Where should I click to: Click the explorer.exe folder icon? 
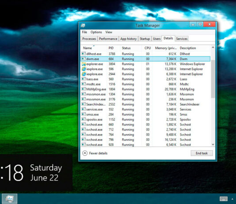point(84,64)
